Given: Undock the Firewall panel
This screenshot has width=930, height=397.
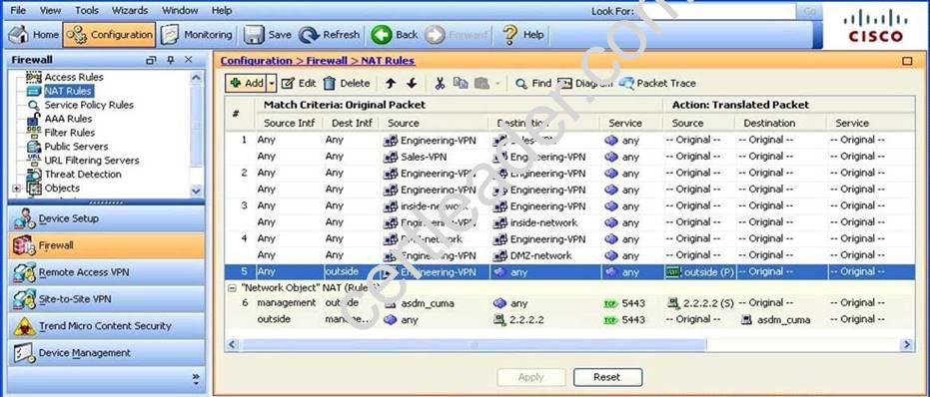Looking at the screenshot, I should click(151, 60).
